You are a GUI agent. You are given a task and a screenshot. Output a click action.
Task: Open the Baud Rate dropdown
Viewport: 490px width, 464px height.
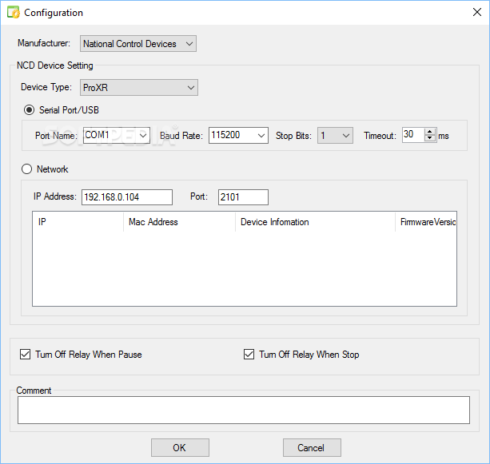238,135
